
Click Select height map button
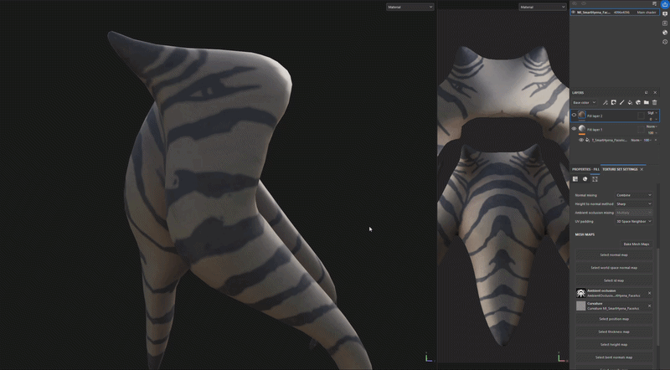[x=614, y=345]
